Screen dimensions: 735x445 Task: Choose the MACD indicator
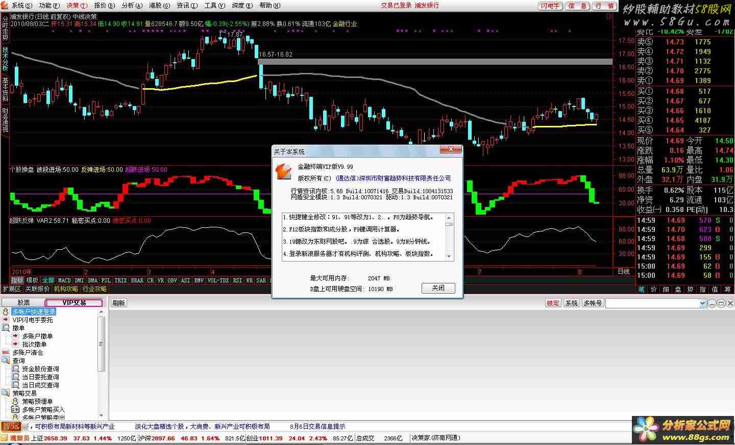coord(65,280)
